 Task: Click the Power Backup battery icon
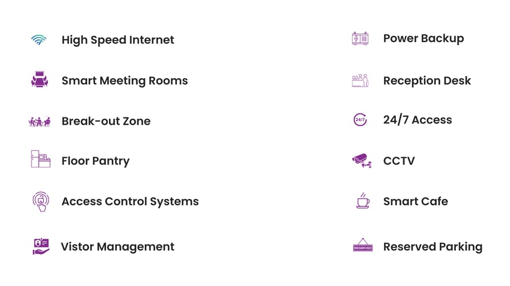pos(360,39)
